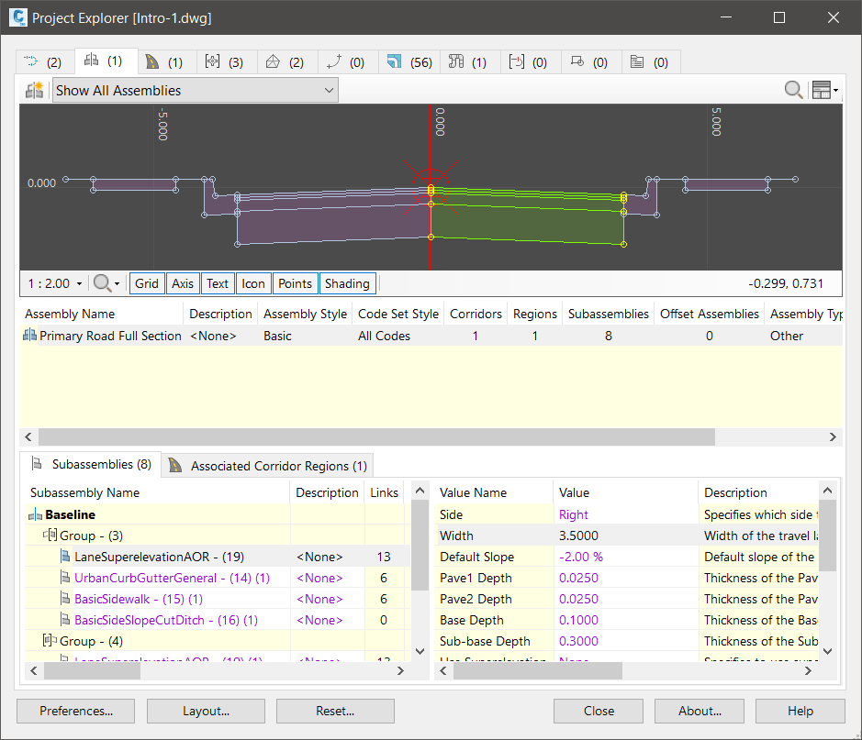Open the Alignments tab with count (2)

point(44,62)
